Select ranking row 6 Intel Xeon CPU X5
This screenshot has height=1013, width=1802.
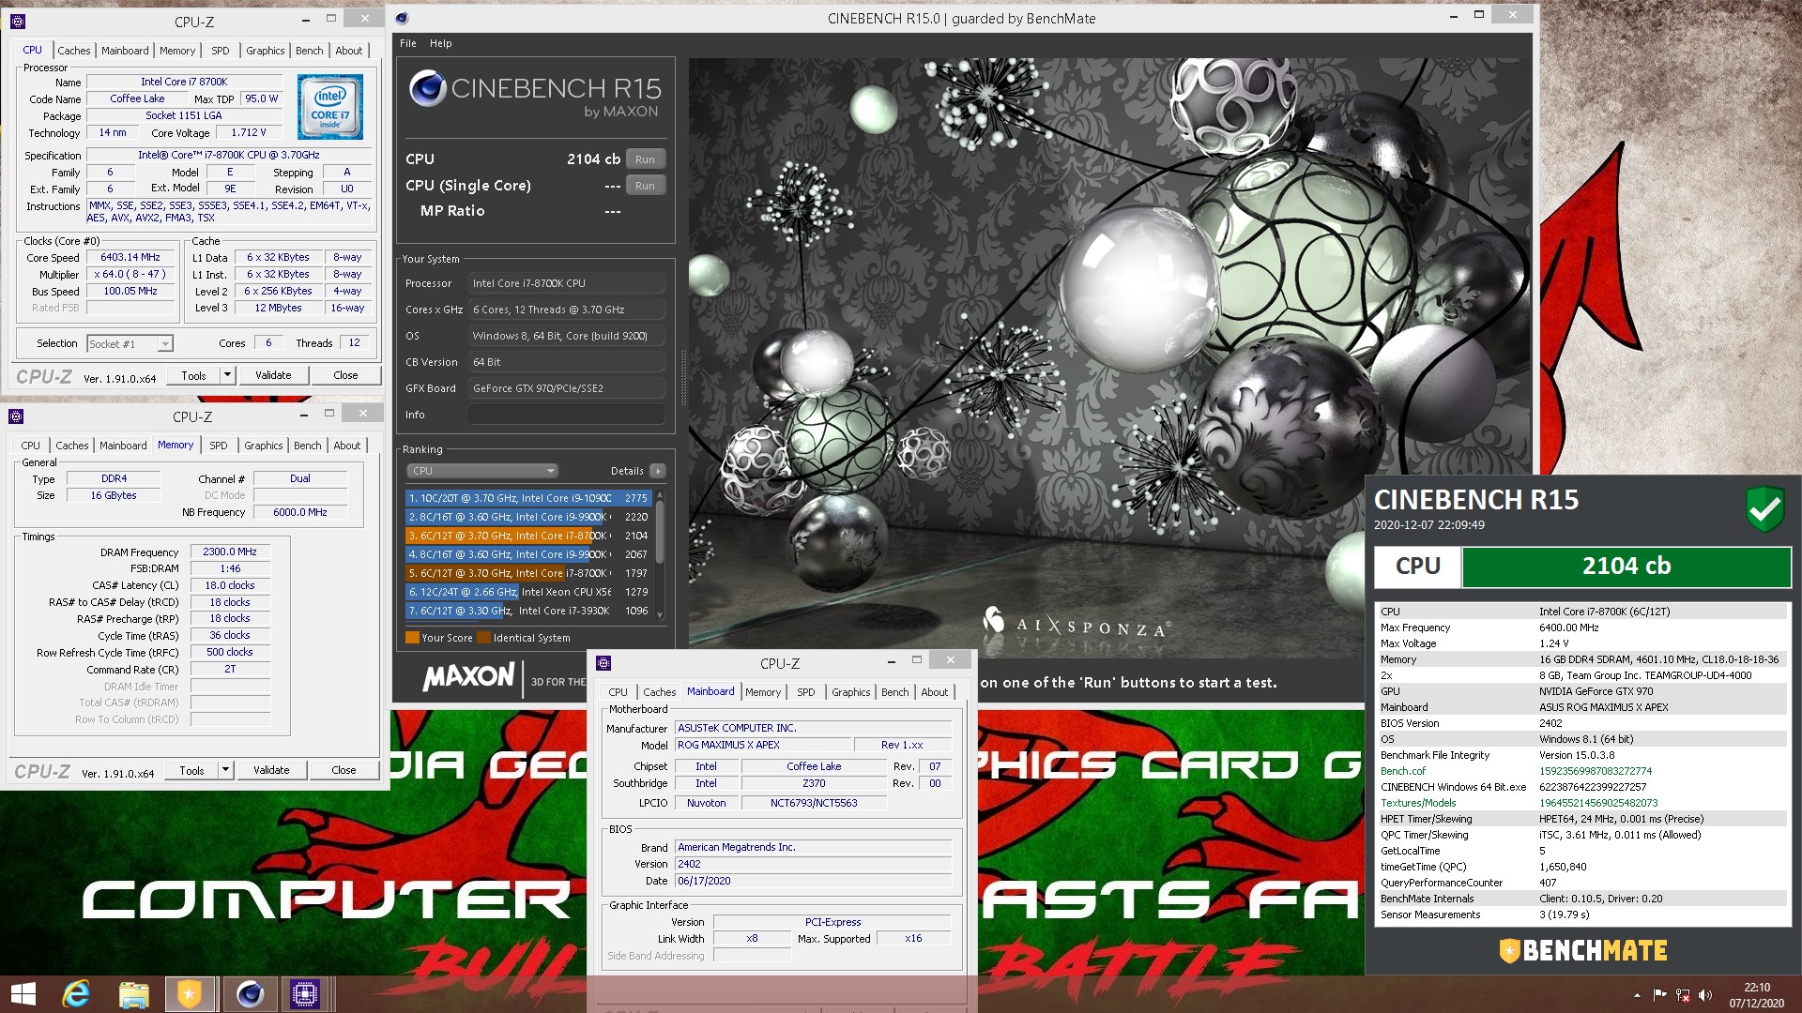pyautogui.click(x=528, y=592)
